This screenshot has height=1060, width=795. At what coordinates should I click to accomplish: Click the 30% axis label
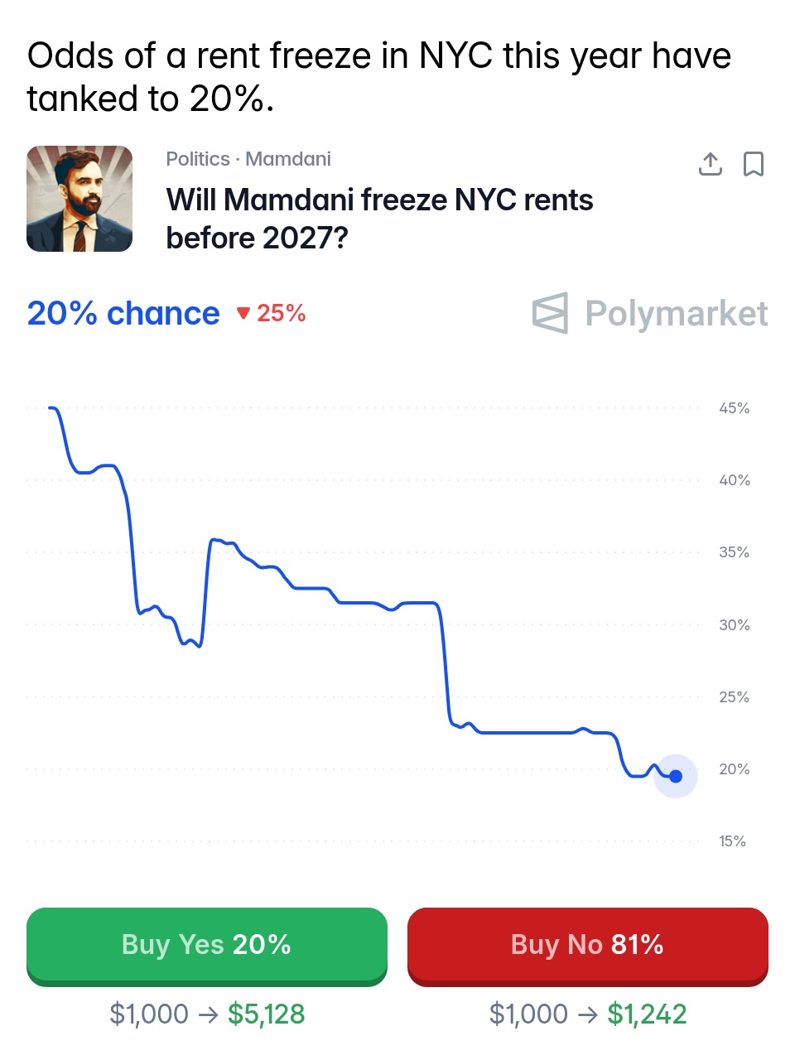click(x=734, y=625)
